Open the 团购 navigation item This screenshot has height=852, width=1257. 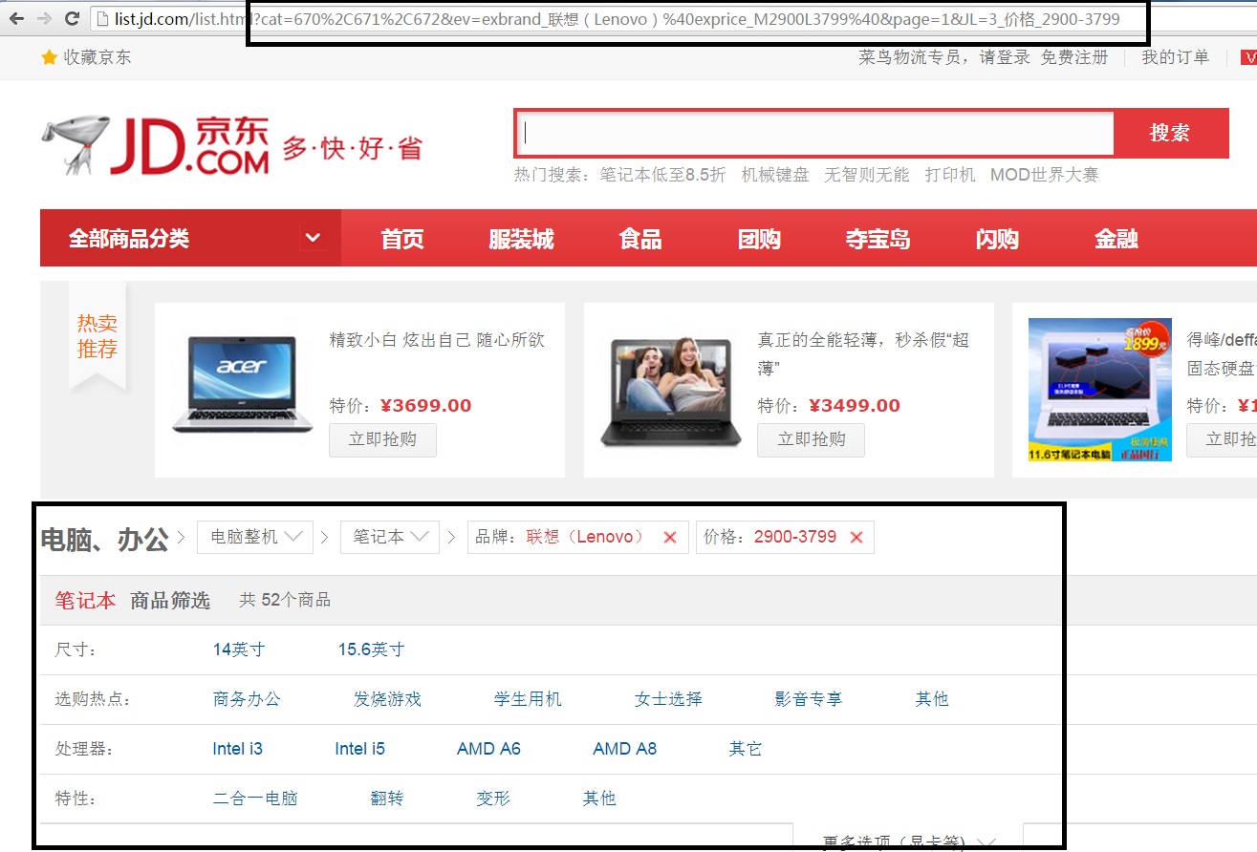(759, 239)
